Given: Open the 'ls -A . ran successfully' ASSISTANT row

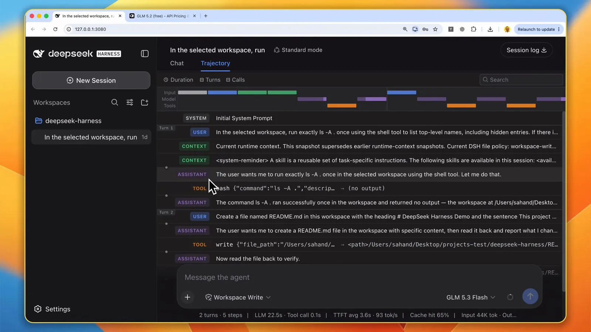Looking at the screenshot, I should point(359,203).
